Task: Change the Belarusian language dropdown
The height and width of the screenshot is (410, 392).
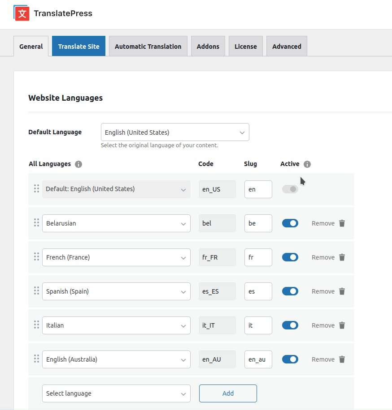Action: click(x=116, y=223)
